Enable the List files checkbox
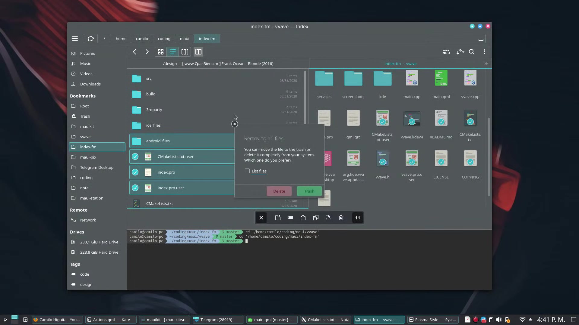579x325 pixels. (247, 171)
